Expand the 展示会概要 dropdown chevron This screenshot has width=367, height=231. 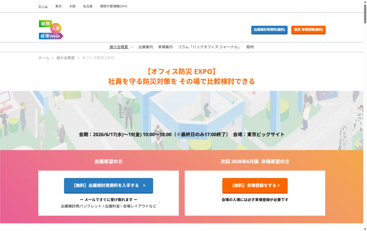(x=132, y=47)
